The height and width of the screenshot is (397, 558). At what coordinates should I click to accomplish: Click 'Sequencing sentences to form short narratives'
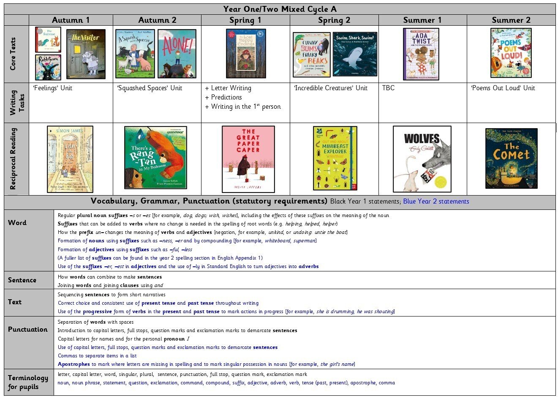(x=112, y=295)
